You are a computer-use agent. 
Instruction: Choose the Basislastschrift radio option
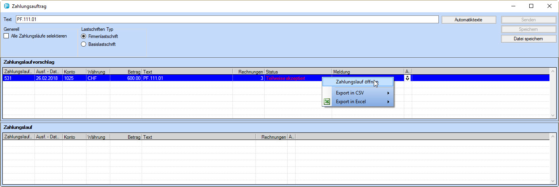pyautogui.click(x=84, y=44)
